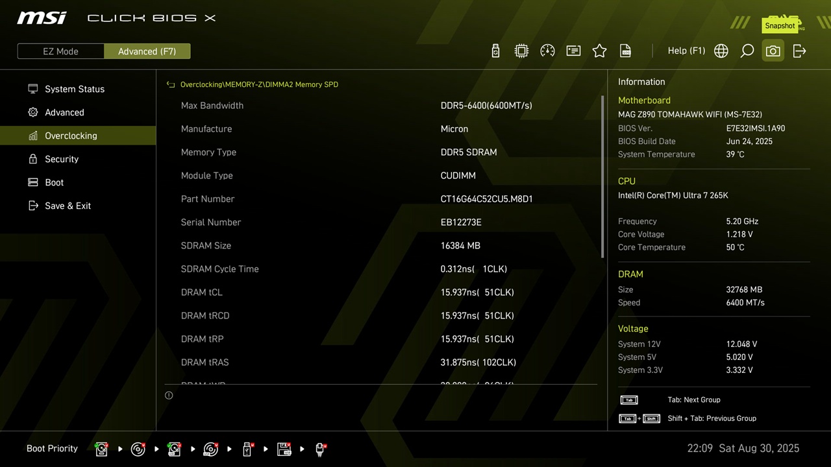This screenshot has width=831, height=467.
Task: Click the Core Voltage 1.218 V value
Action: coord(739,234)
